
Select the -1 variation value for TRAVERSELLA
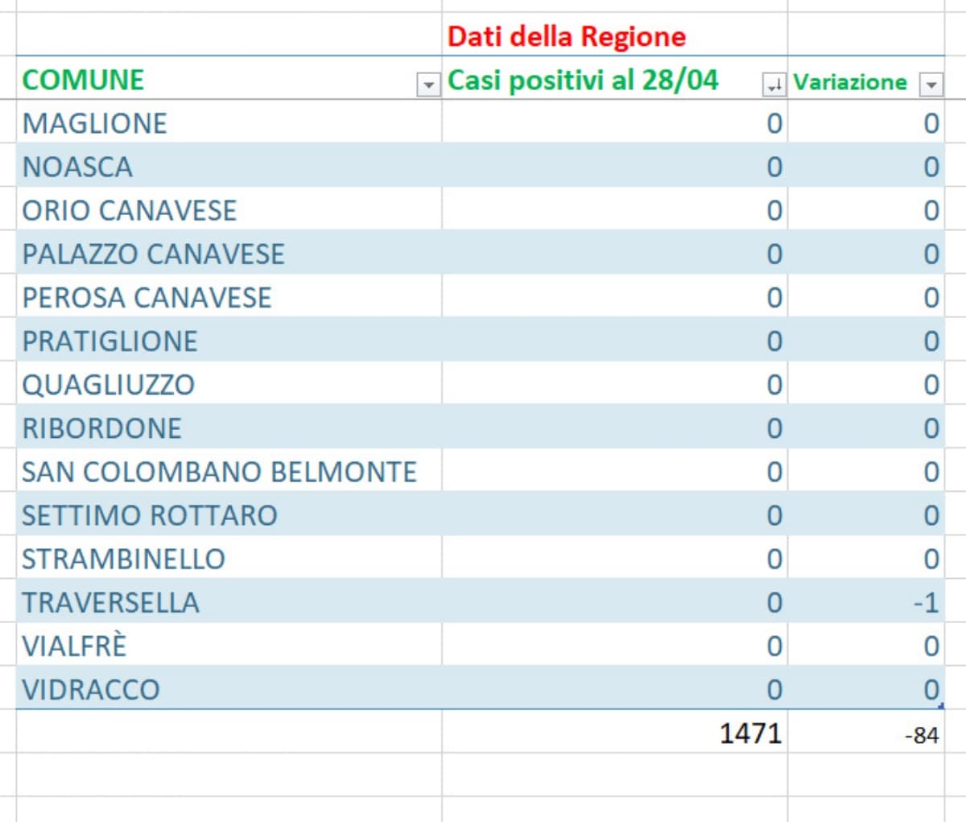click(x=926, y=602)
